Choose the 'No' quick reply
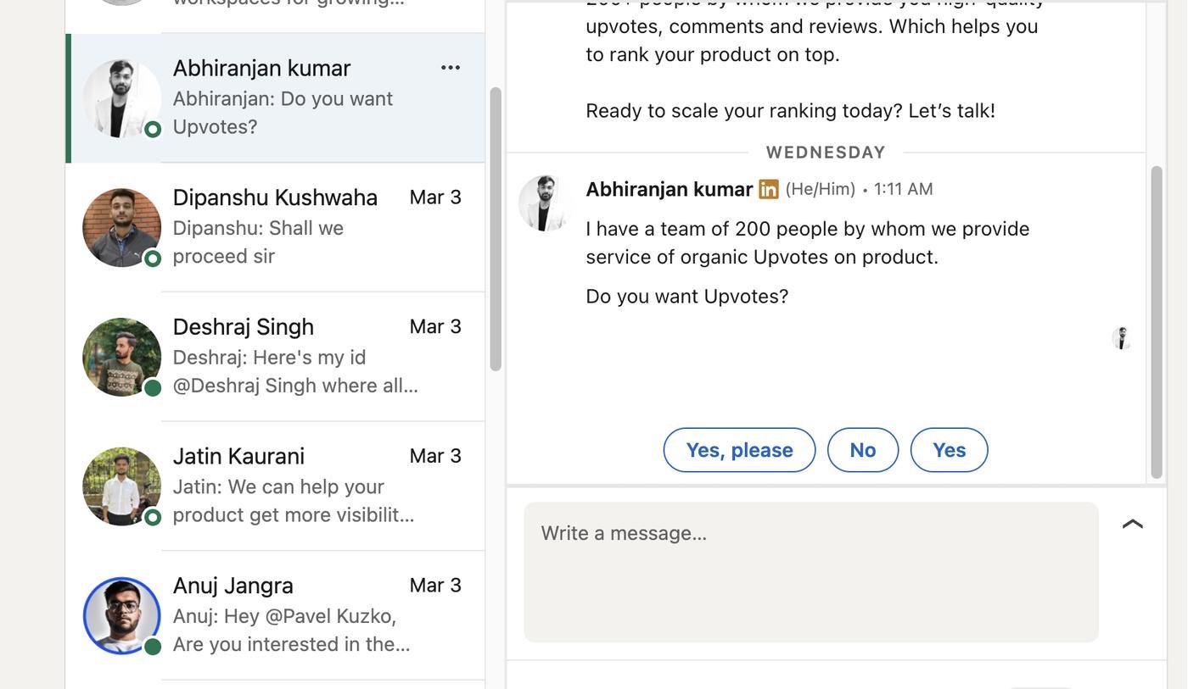The height and width of the screenshot is (689, 1188). click(862, 450)
